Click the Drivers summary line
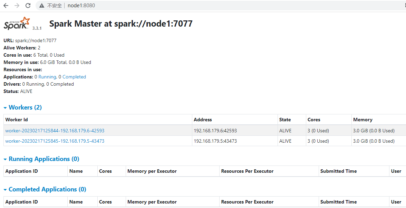The width and height of the screenshot is (406, 208). (x=39, y=84)
